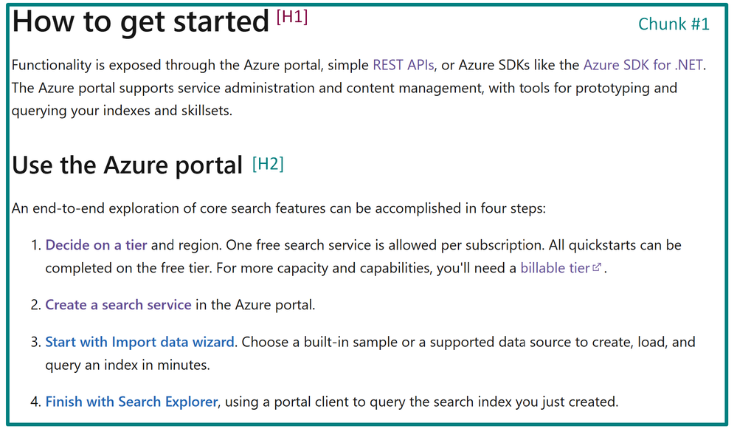Click list number 3 marker

point(36,342)
